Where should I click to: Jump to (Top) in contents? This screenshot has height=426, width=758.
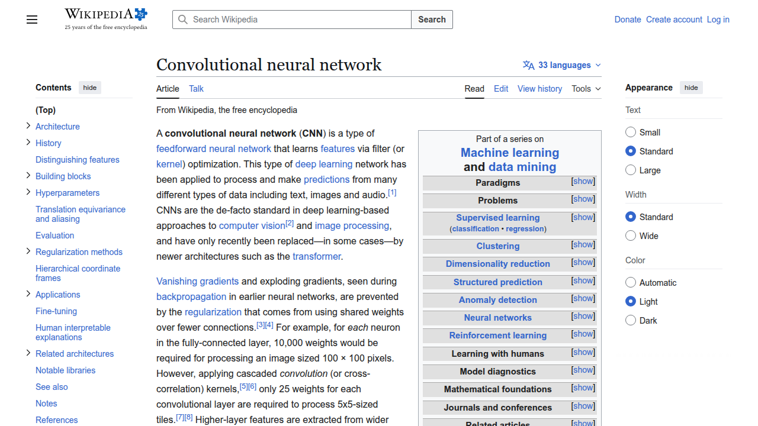[46, 110]
